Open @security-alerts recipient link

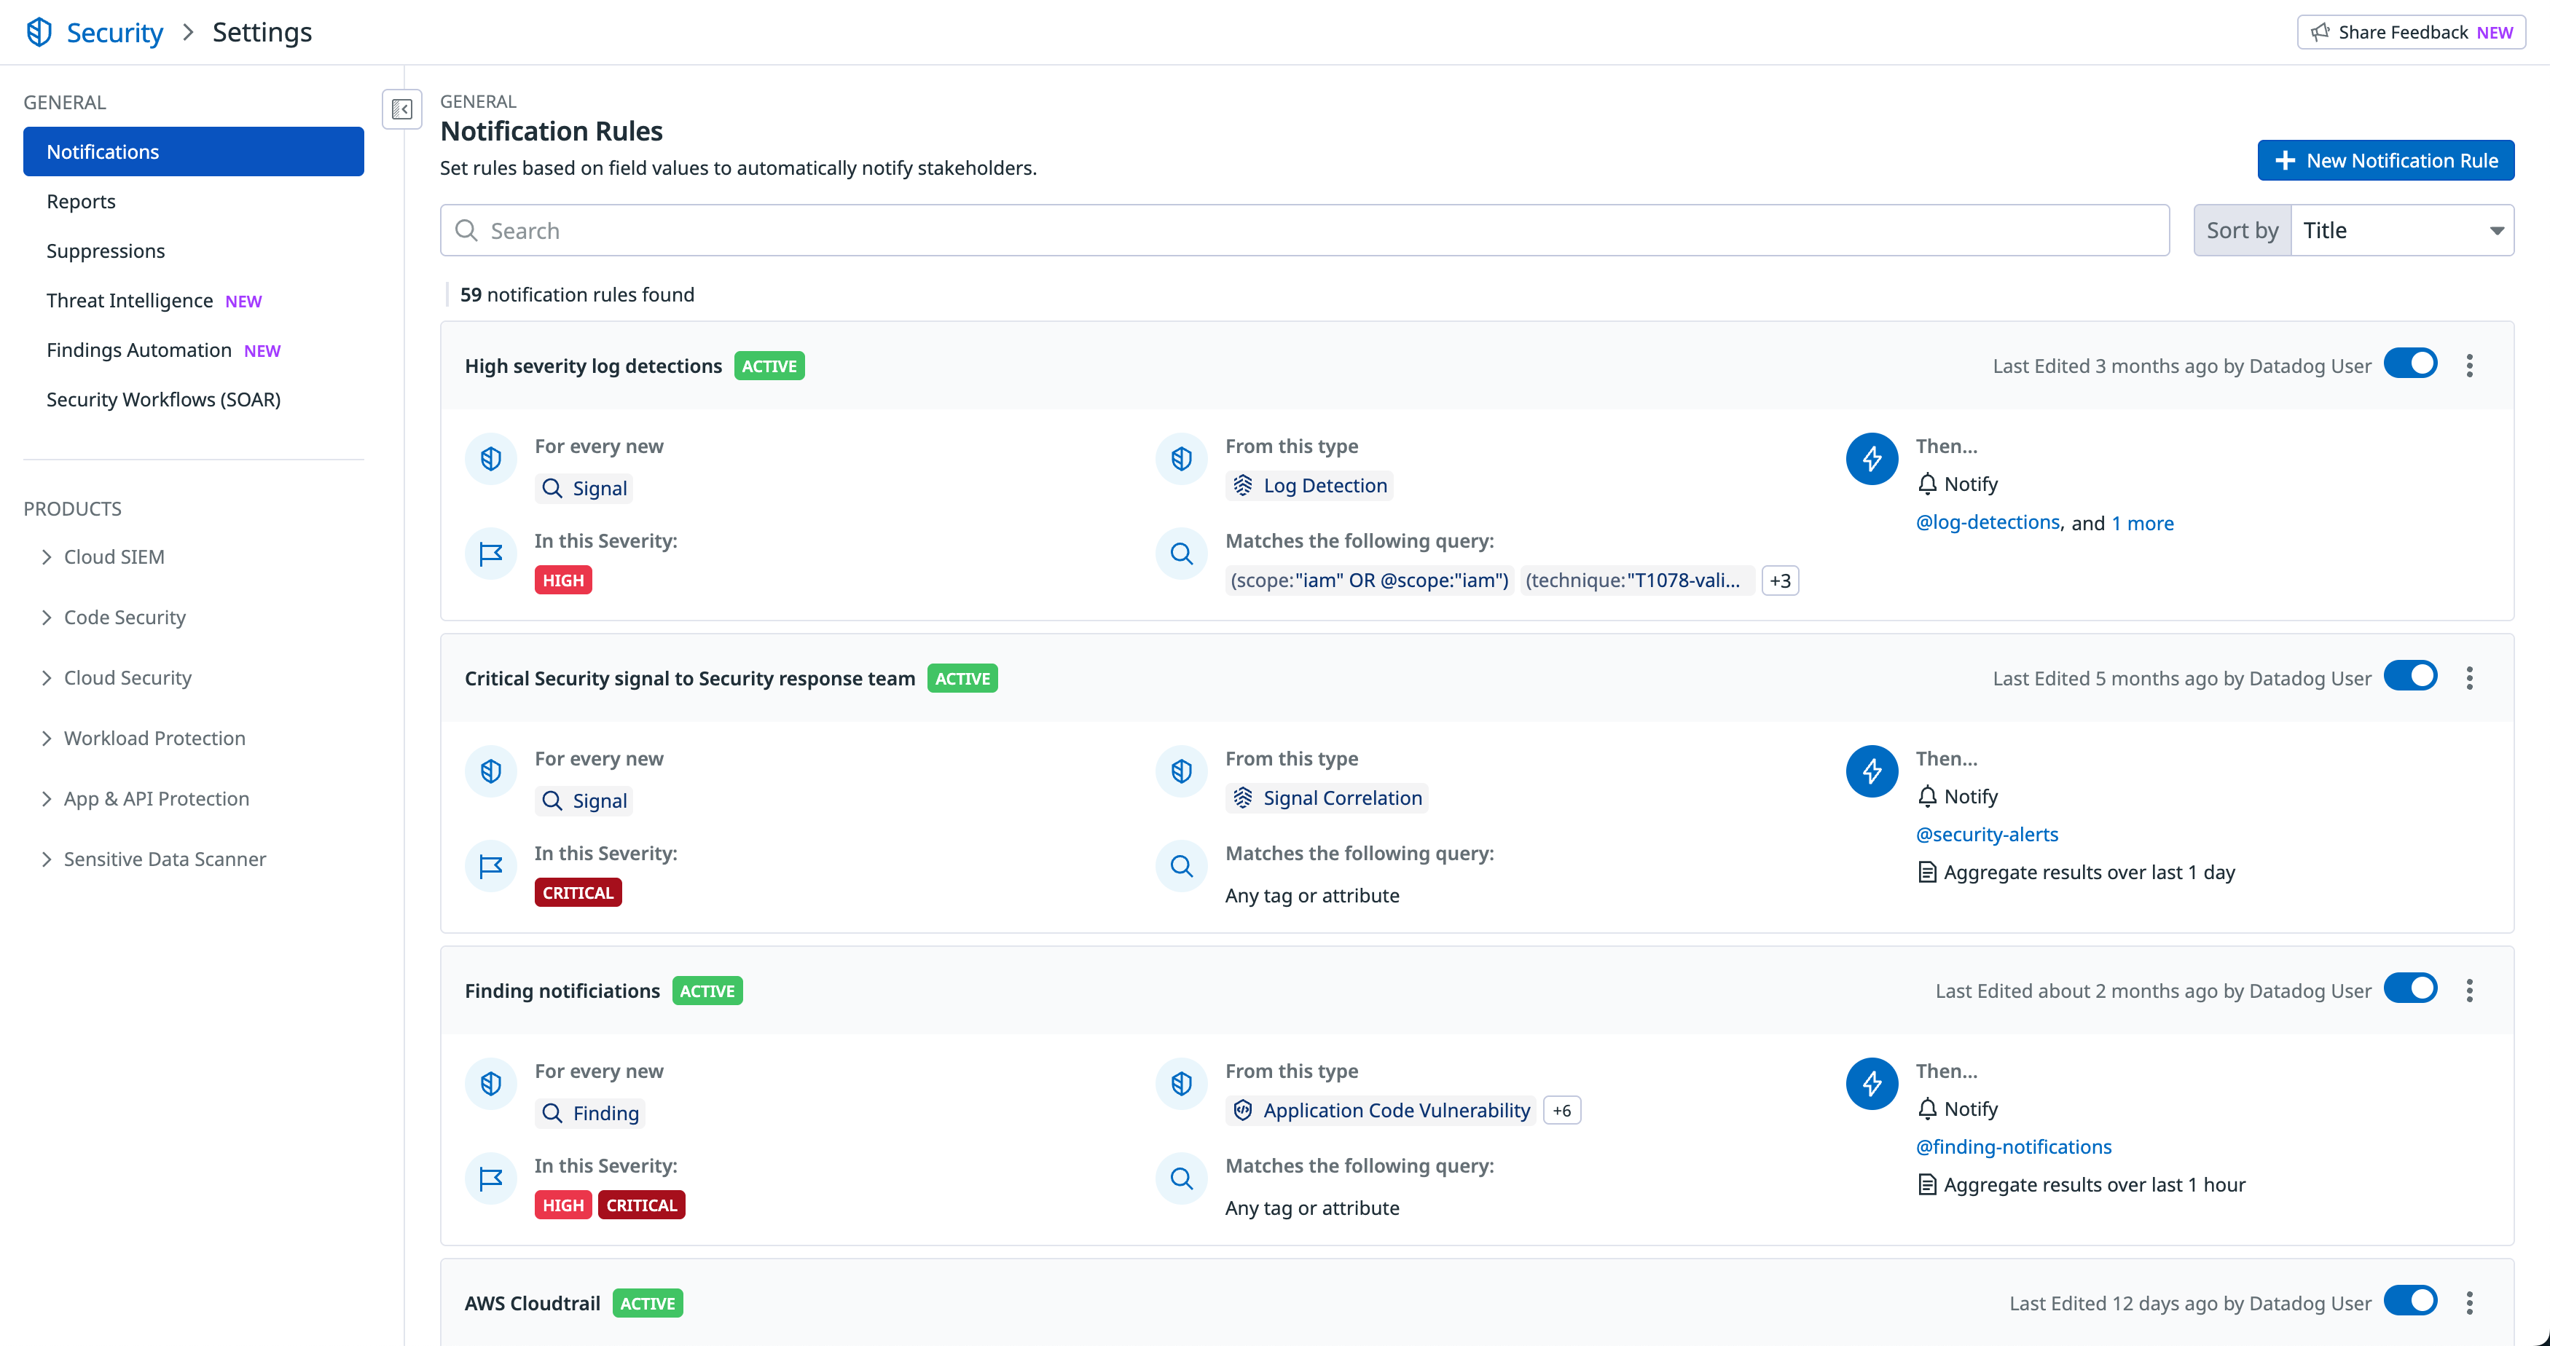pyautogui.click(x=1987, y=834)
